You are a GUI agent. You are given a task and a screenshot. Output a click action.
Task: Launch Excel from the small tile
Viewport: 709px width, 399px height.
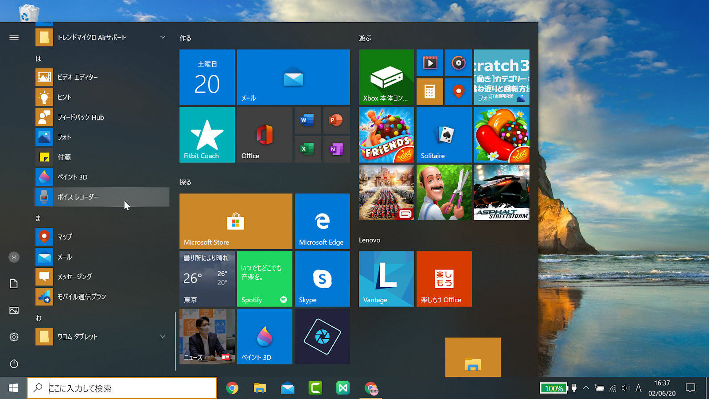coord(308,149)
